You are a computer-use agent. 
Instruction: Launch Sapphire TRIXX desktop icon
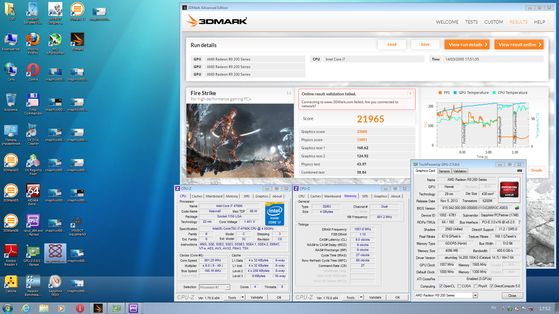[x=55, y=286]
